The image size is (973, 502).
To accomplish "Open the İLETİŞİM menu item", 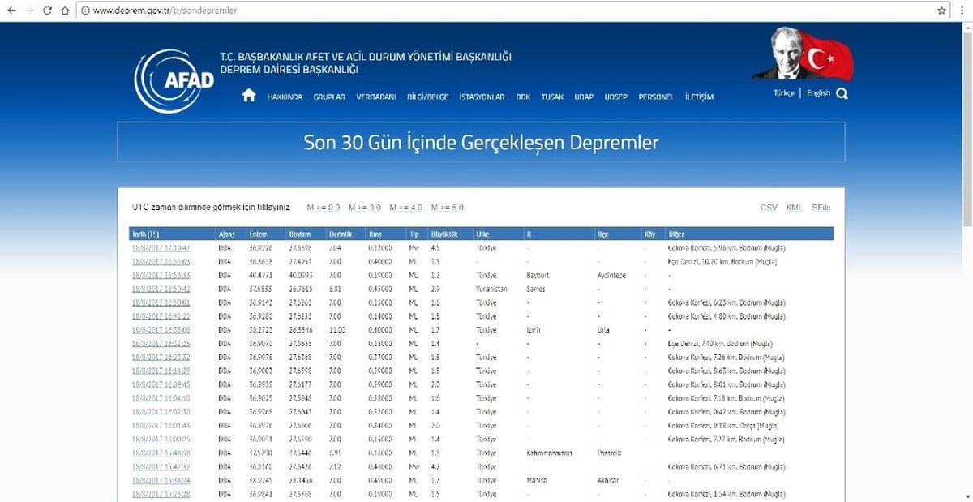I will (x=699, y=97).
